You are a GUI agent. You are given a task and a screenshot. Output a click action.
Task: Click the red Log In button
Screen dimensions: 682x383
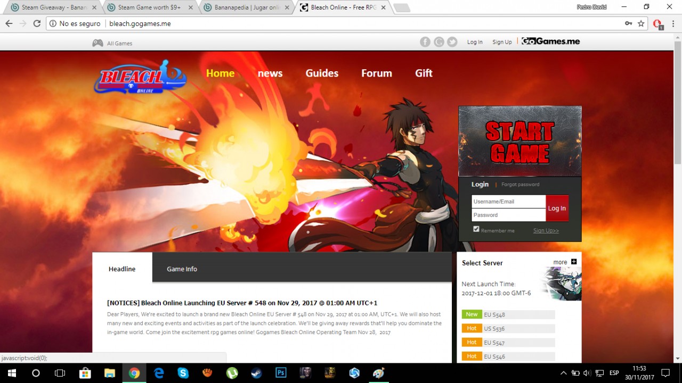pos(557,208)
